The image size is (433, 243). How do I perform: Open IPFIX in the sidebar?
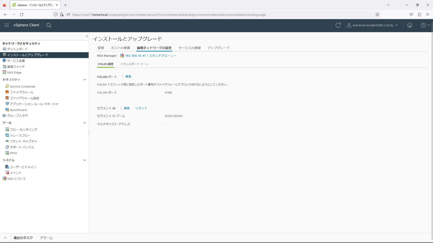(x=13, y=153)
